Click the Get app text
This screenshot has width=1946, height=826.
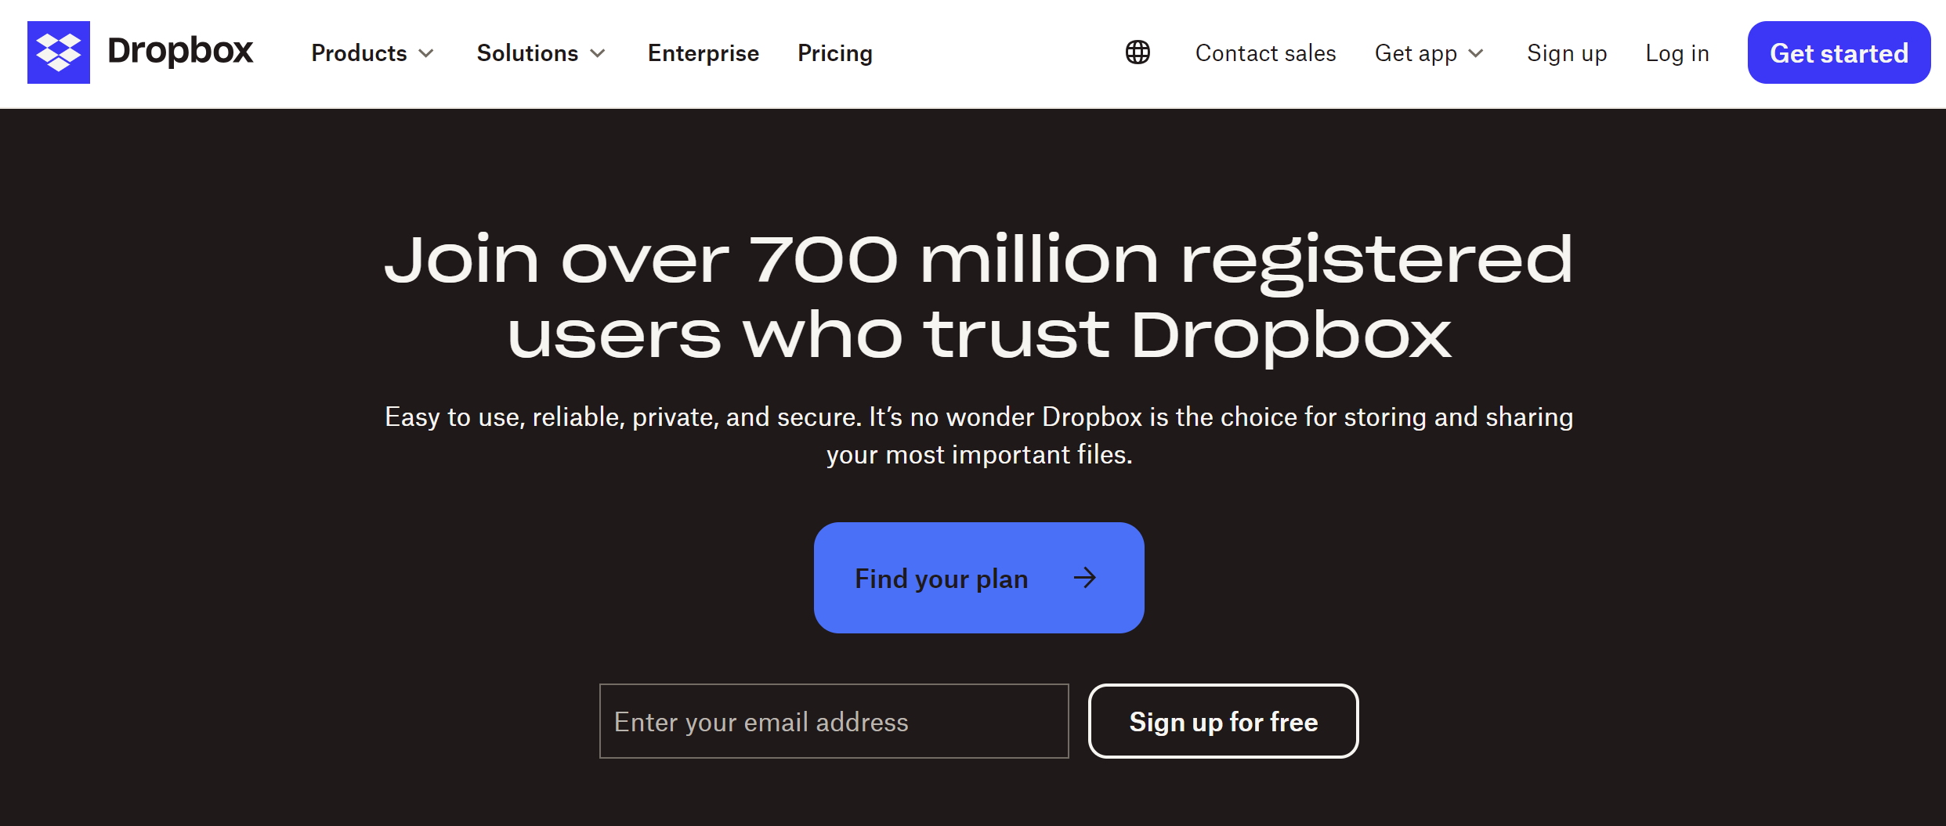(1416, 53)
